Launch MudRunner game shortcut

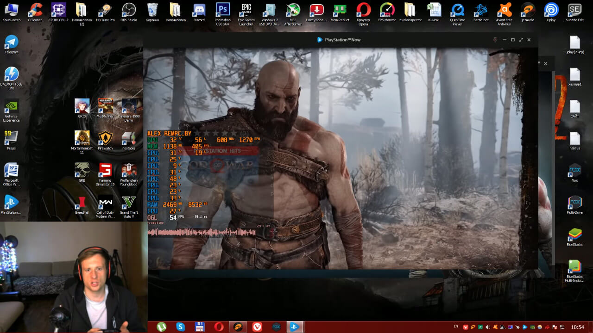pos(105,108)
